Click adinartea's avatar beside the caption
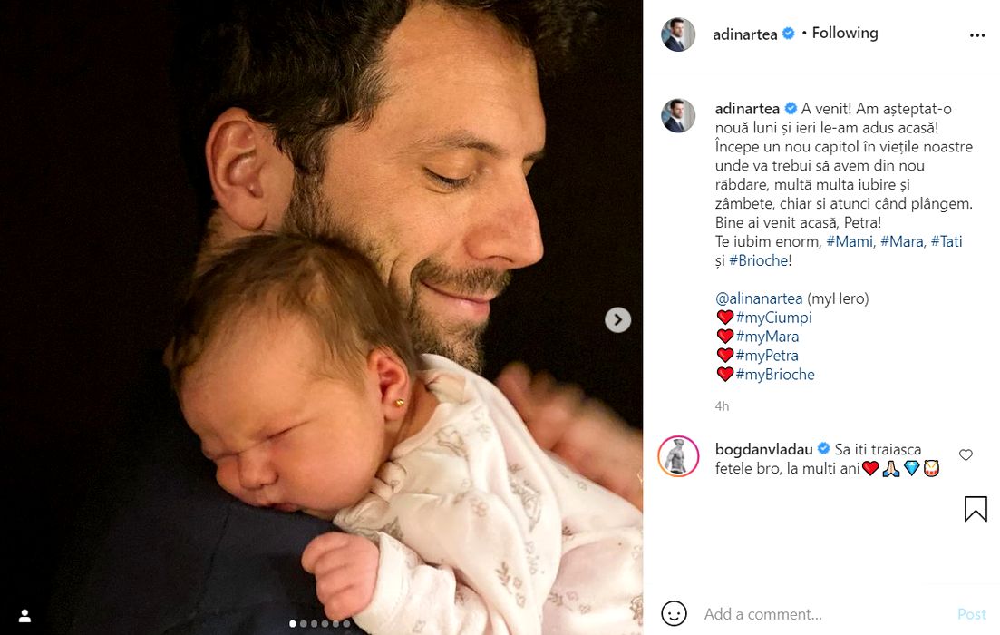 coord(678,116)
